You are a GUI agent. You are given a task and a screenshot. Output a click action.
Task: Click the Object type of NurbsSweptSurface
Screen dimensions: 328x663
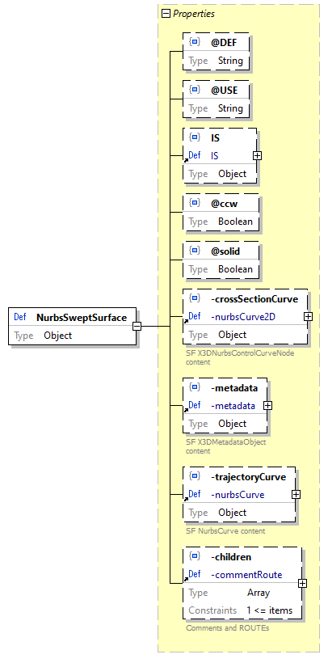(58, 336)
